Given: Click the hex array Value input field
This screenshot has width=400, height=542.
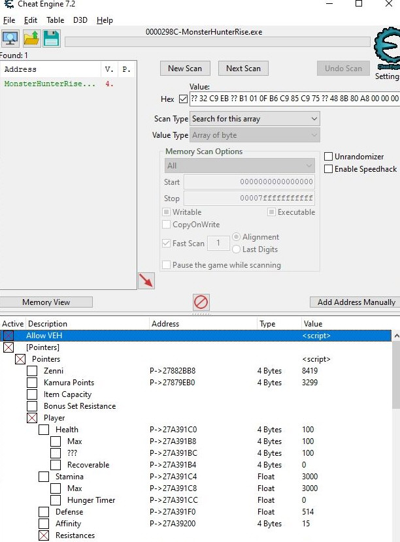Looking at the screenshot, I should click(x=295, y=99).
